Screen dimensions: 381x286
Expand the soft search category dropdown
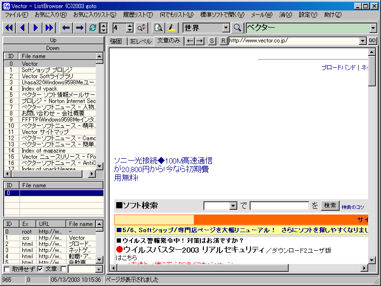tap(233, 206)
